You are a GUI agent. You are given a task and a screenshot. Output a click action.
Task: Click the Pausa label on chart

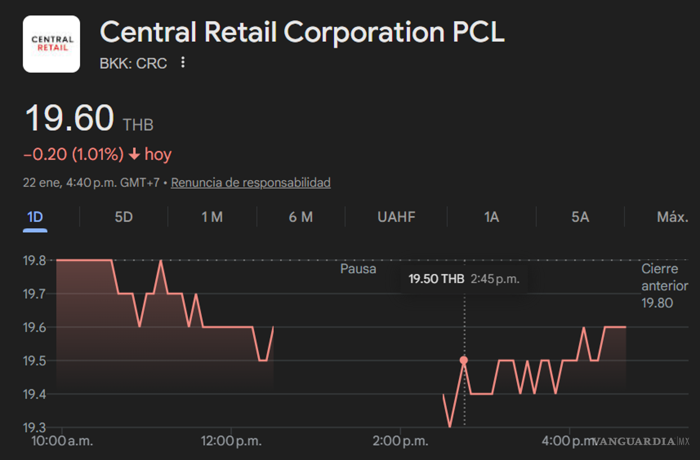[358, 269]
